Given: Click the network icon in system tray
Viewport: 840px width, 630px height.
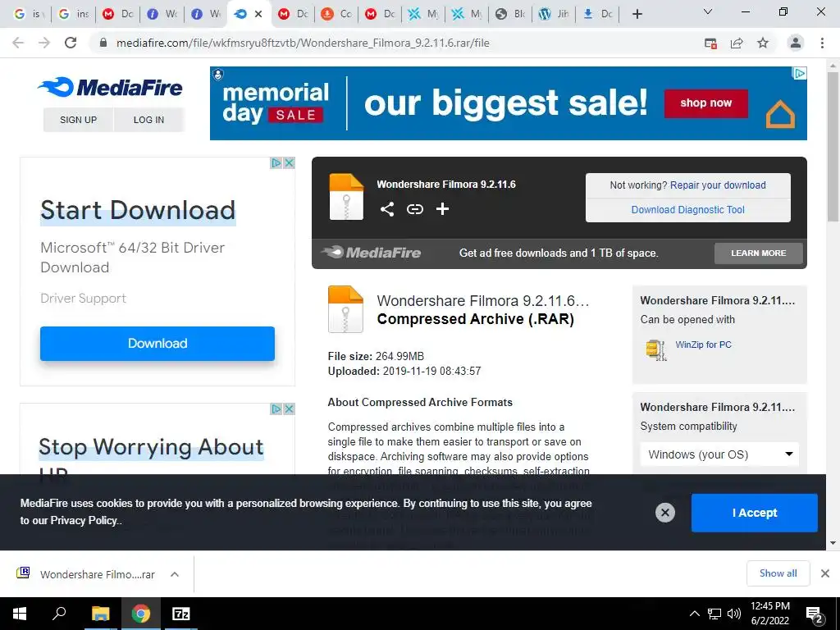Looking at the screenshot, I should click(x=714, y=614).
